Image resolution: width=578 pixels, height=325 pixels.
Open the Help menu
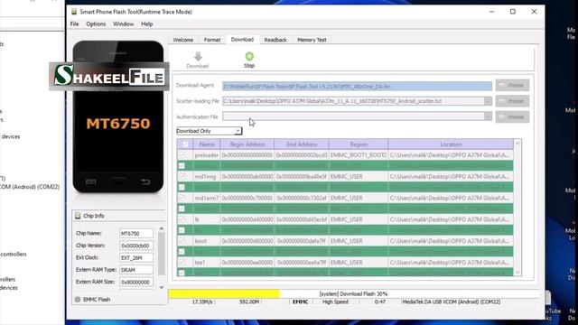(x=146, y=24)
